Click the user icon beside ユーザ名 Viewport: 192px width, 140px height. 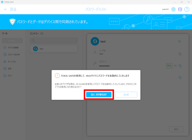pyautogui.click(x=95, y=52)
